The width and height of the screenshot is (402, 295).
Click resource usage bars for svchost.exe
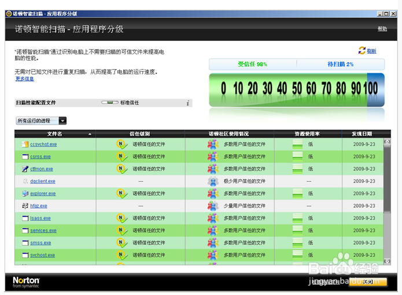pos(297,255)
